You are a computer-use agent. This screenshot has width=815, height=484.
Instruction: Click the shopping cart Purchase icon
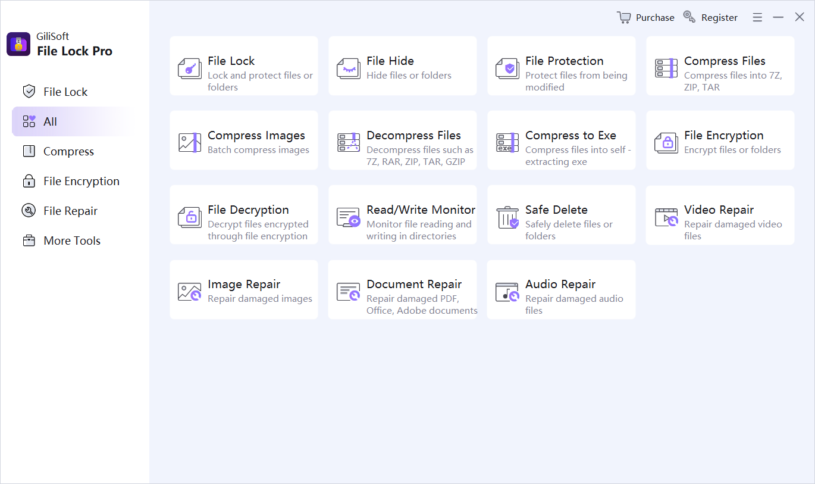coord(623,17)
